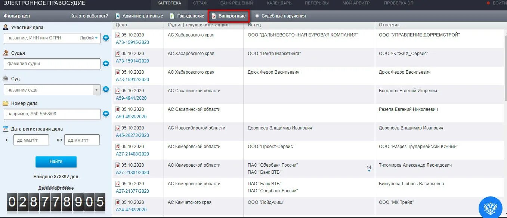Open the Любой participant type dropdown
The height and width of the screenshot is (218, 507).
89,38
